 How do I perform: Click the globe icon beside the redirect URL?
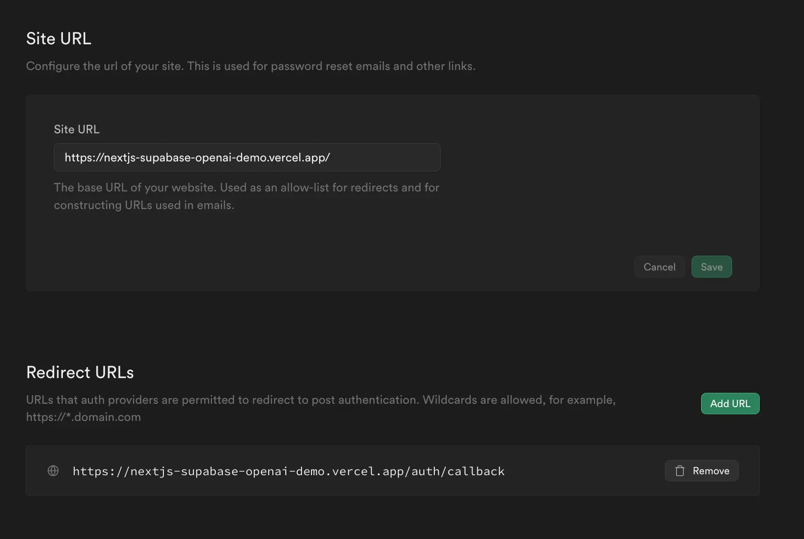[53, 471]
